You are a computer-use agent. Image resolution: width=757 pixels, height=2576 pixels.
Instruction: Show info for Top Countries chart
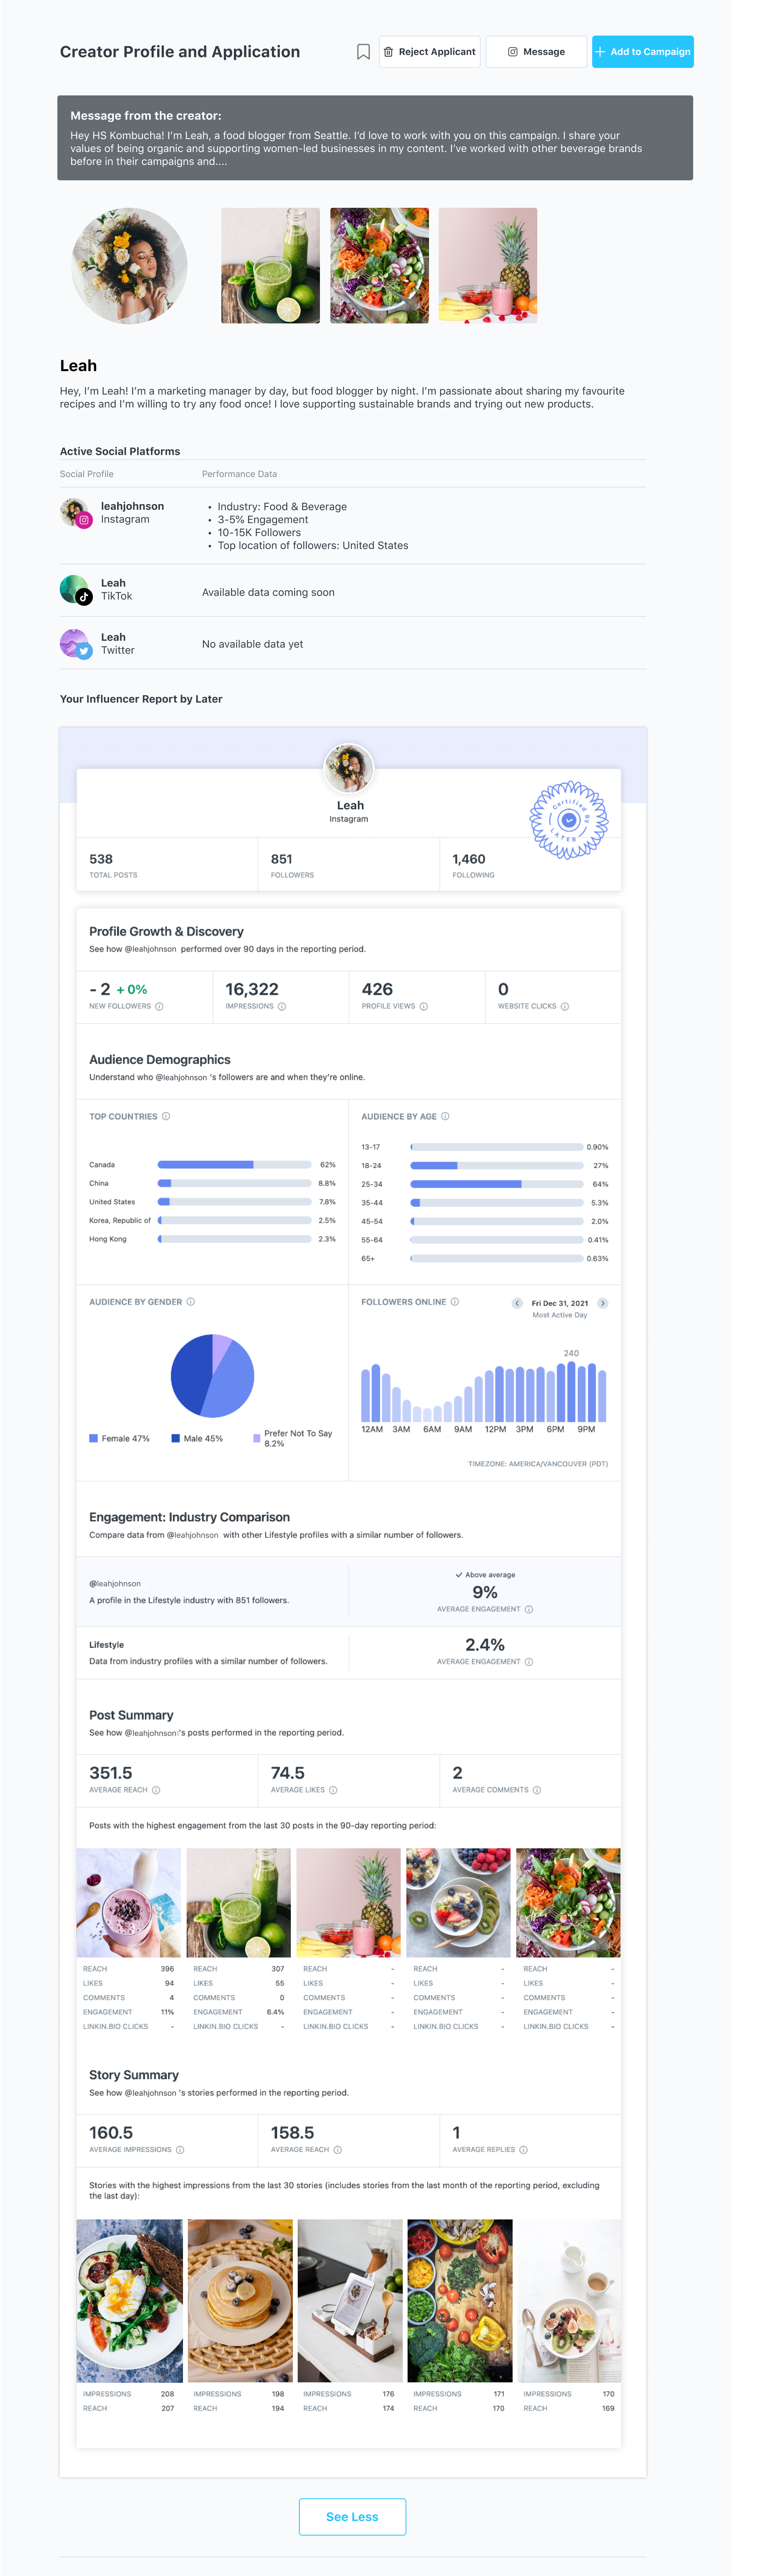[x=166, y=1116]
